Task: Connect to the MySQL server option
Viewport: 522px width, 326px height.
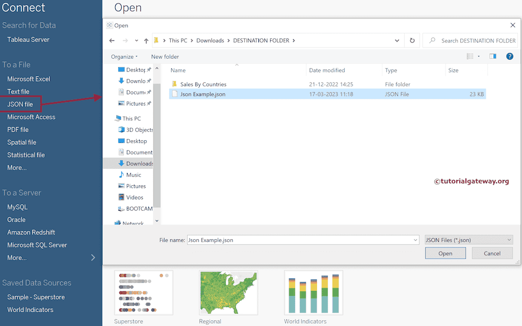Action: point(17,207)
